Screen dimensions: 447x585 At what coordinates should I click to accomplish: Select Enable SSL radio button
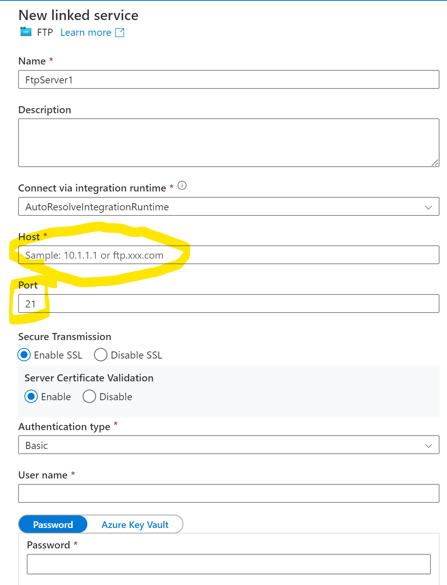tap(24, 355)
